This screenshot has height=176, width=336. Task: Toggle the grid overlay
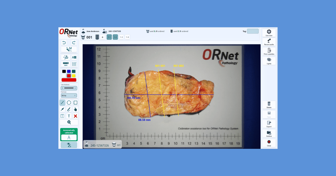coord(74,64)
